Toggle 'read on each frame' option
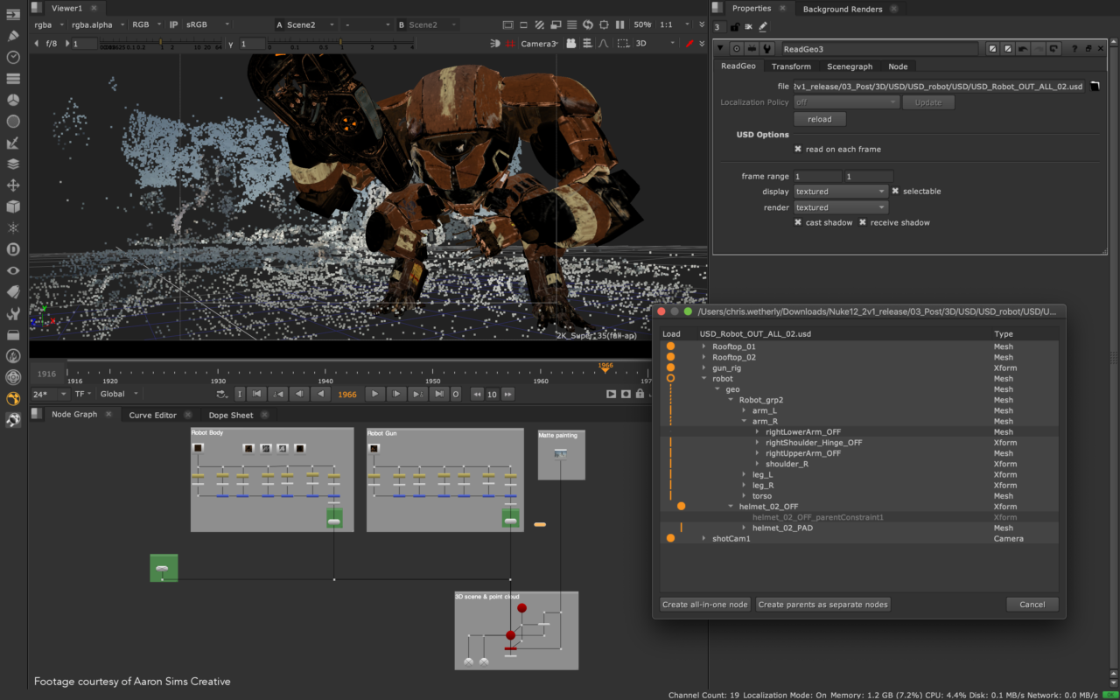1120x700 pixels. [x=799, y=149]
